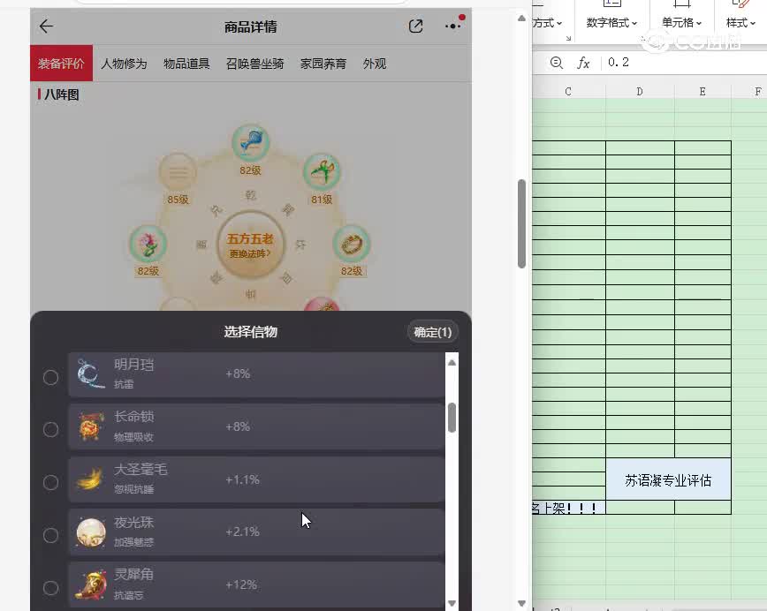Image resolution: width=767 pixels, height=611 pixels.
Task: Select the 82级 top vase token
Action: pos(250,143)
